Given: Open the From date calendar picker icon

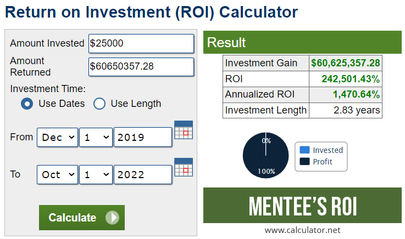Looking at the screenshot, I should [x=184, y=129].
